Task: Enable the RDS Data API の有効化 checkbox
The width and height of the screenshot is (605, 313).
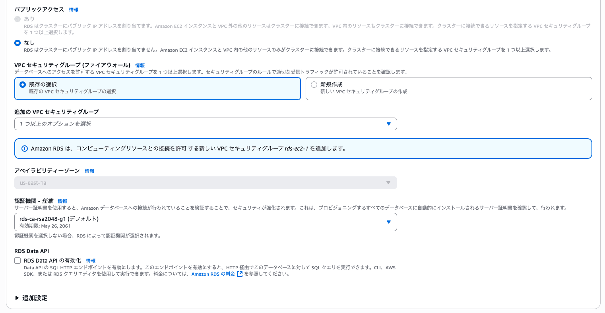Action: (x=17, y=261)
